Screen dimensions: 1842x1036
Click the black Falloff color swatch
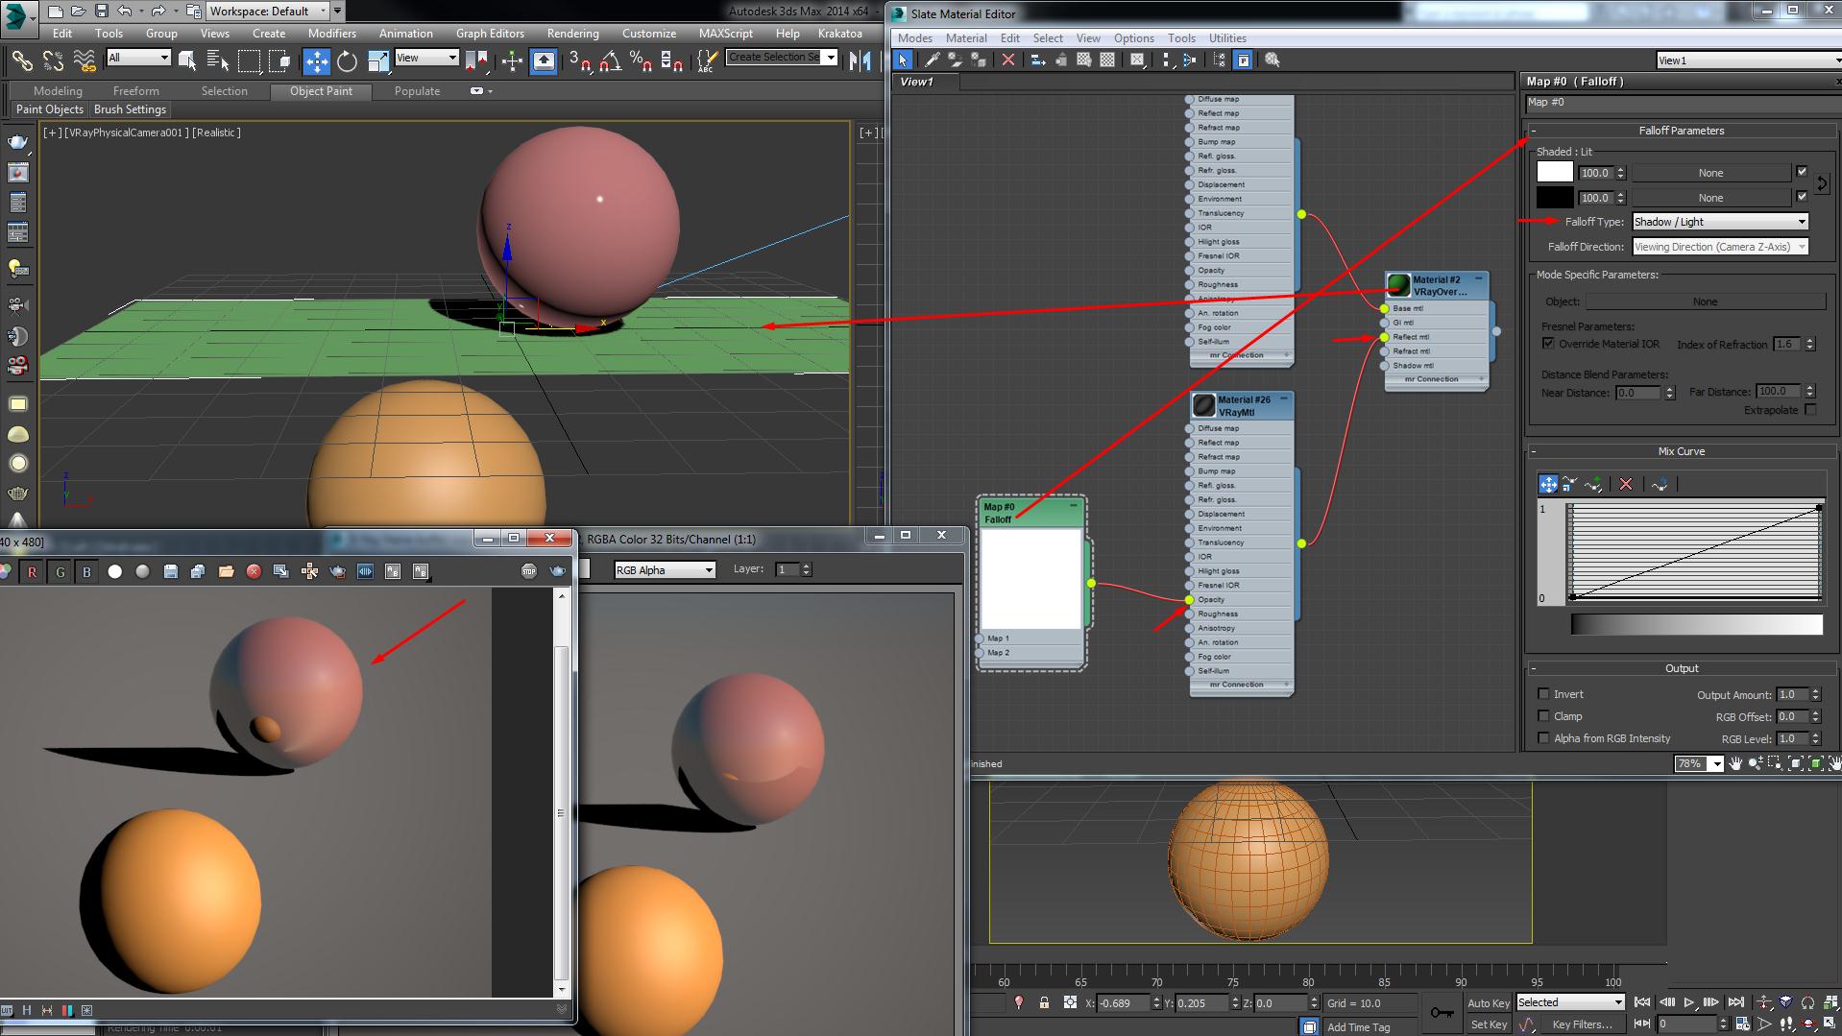click(1555, 197)
